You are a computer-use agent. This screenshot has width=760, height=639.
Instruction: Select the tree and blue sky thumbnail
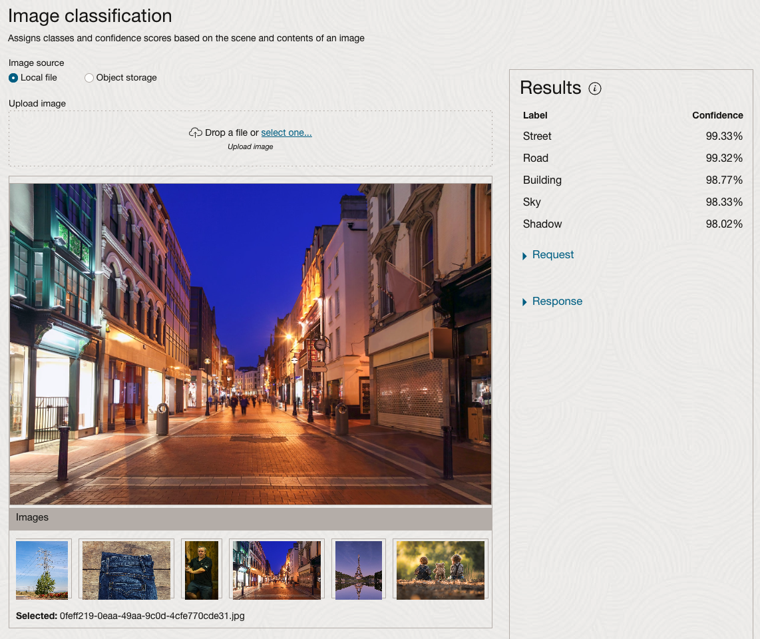pyautogui.click(x=42, y=570)
